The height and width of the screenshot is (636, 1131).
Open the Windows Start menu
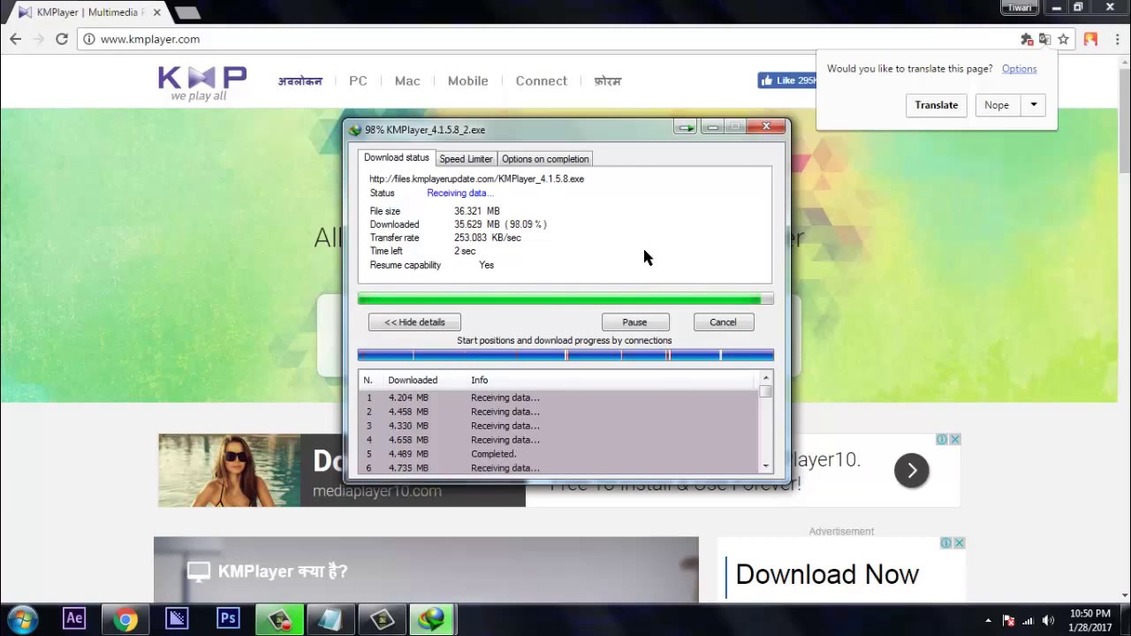coord(23,619)
